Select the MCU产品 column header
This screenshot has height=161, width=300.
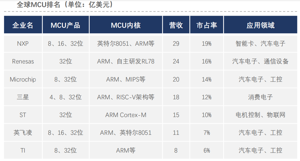tap(65, 25)
